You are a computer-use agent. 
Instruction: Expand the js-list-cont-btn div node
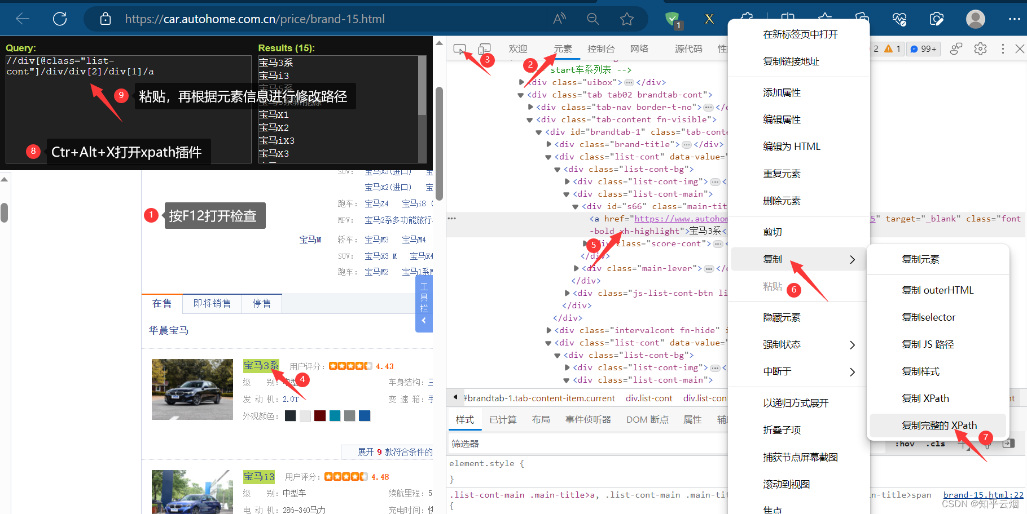567,293
